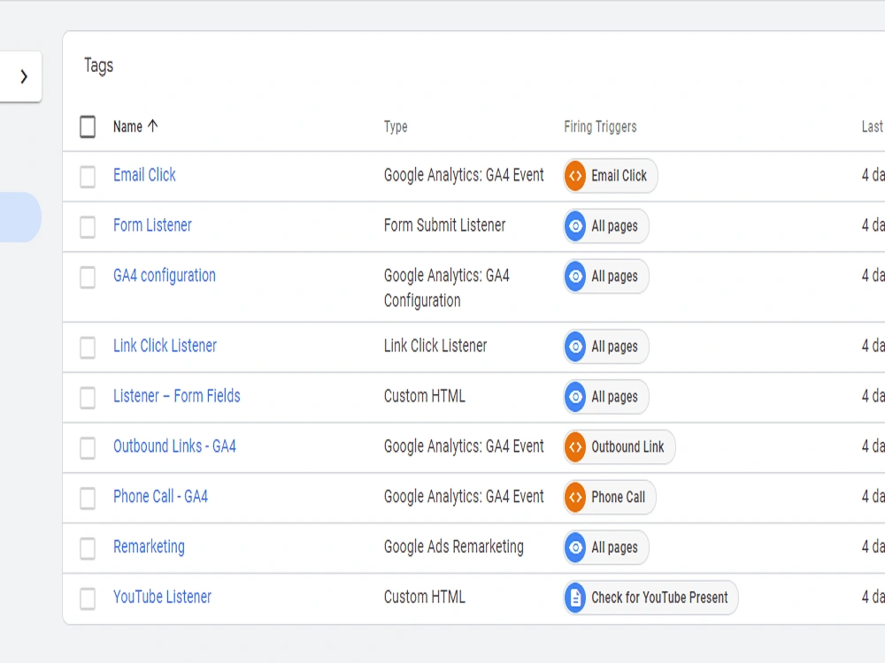The image size is (885, 663).
Task: Toggle the select-all tags checkbox
Action: point(88,126)
